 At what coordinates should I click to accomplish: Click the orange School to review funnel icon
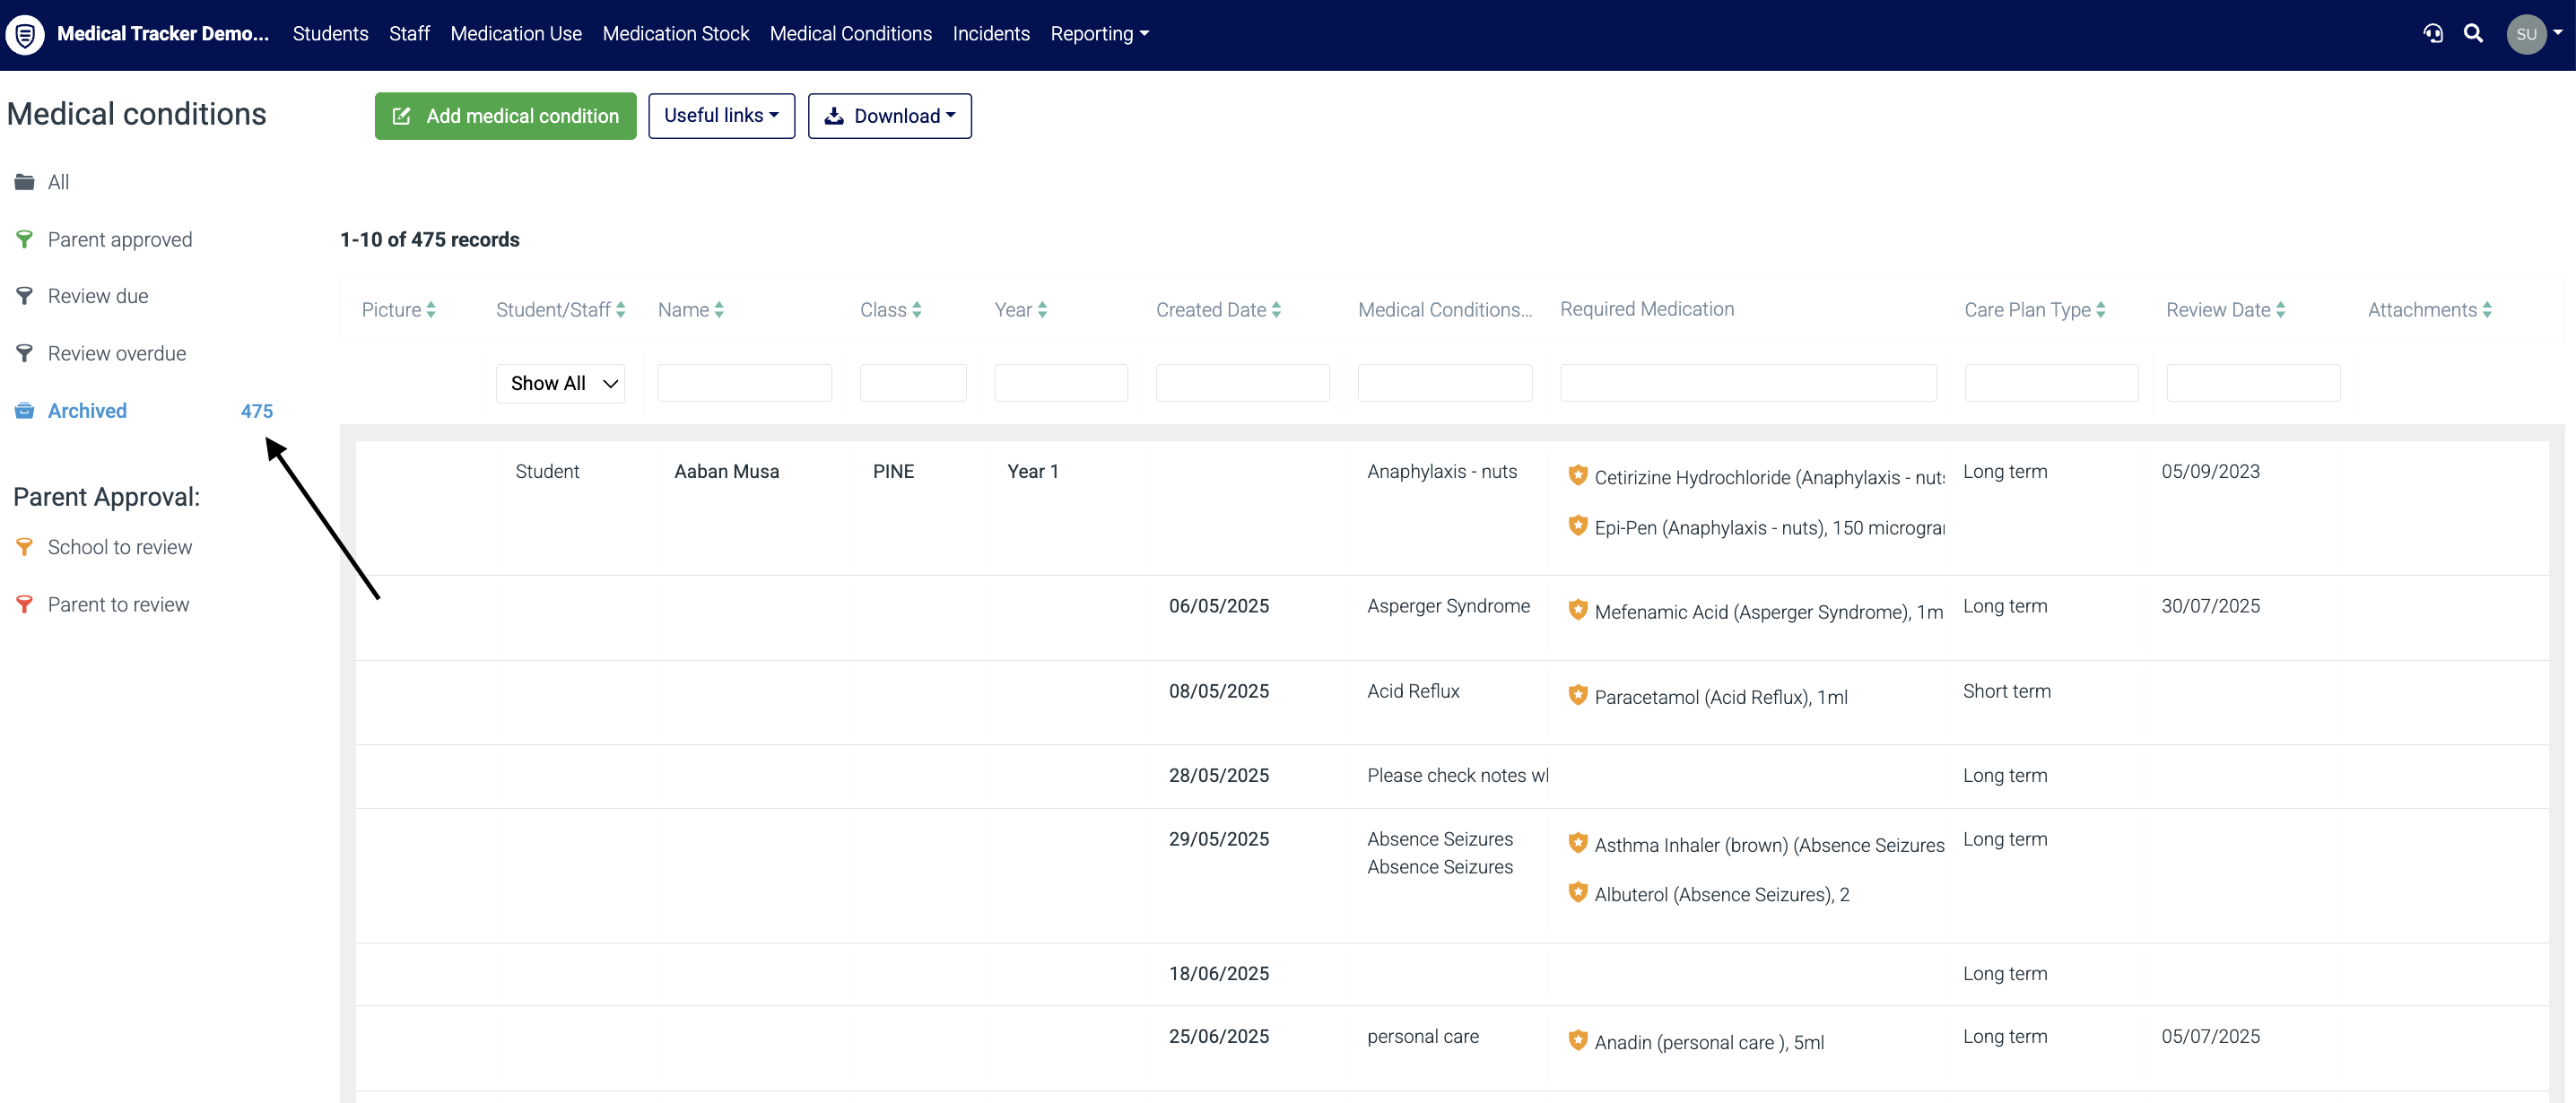coord(24,547)
